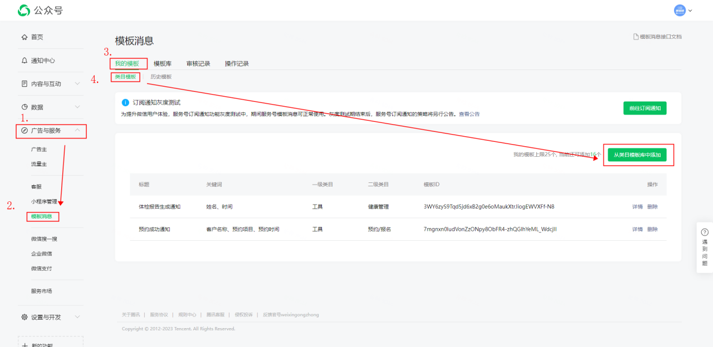Open the account avatar menu
This screenshot has height=347, width=713.
click(680, 10)
